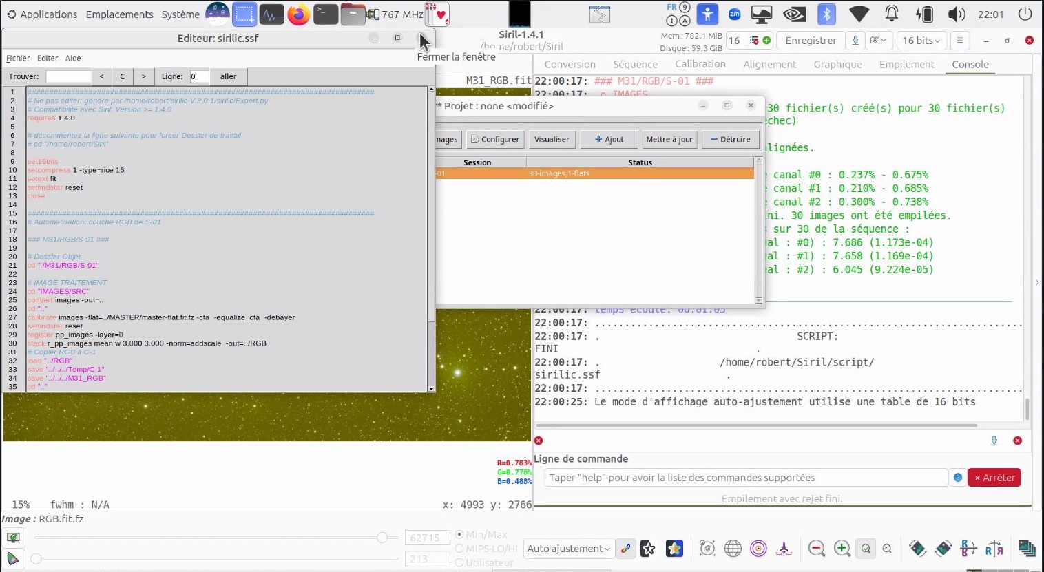The height and width of the screenshot is (572, 1044).
Task: Click the zoom out magnifier icon
Action: click(817, 549)
